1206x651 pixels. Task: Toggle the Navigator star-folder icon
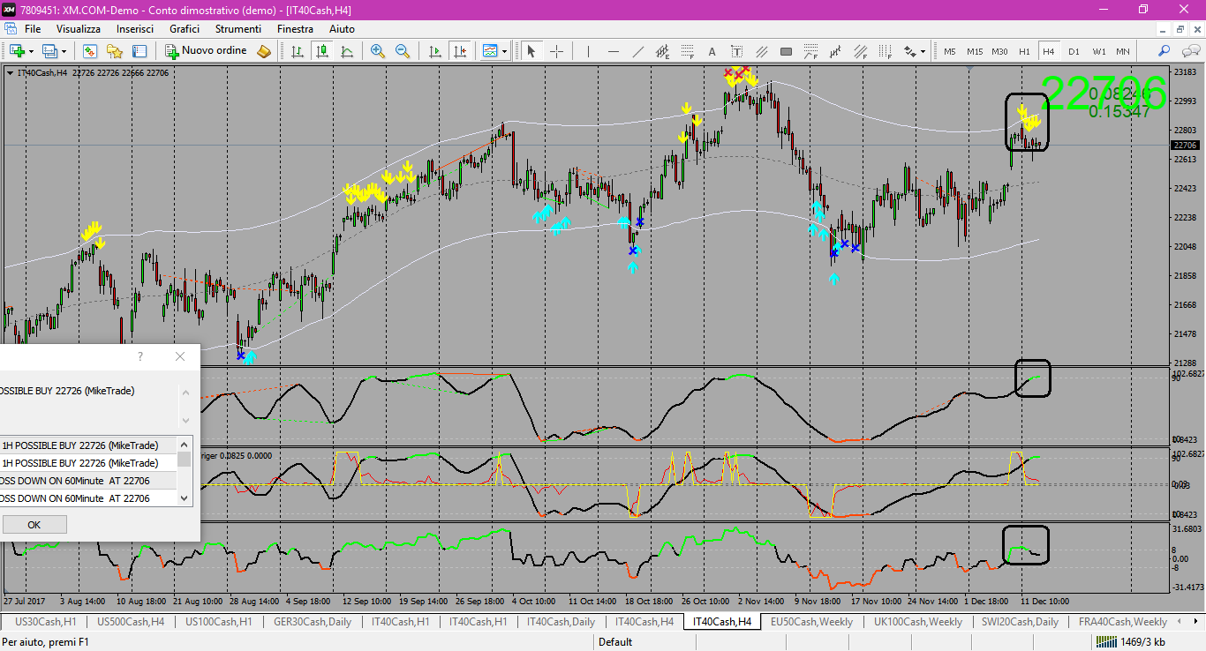point(114,51)
